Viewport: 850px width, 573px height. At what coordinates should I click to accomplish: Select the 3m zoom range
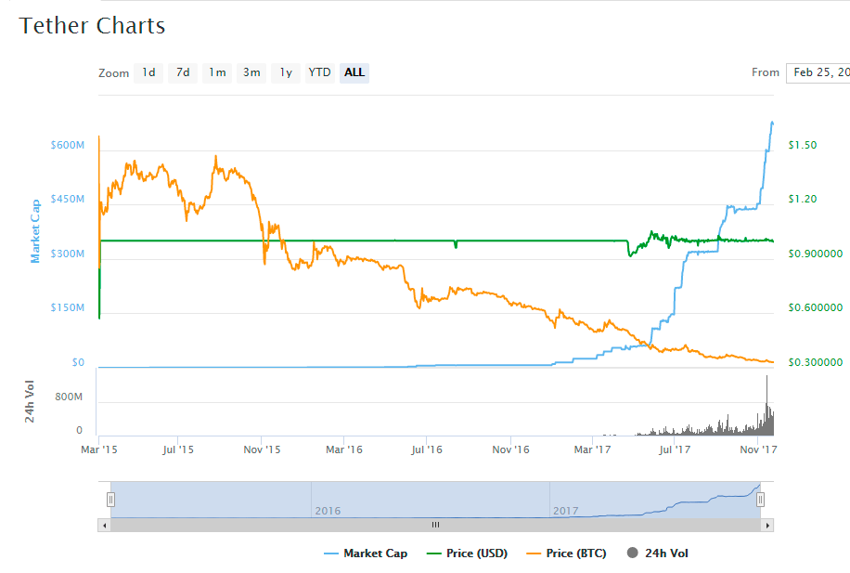point(251,72)
